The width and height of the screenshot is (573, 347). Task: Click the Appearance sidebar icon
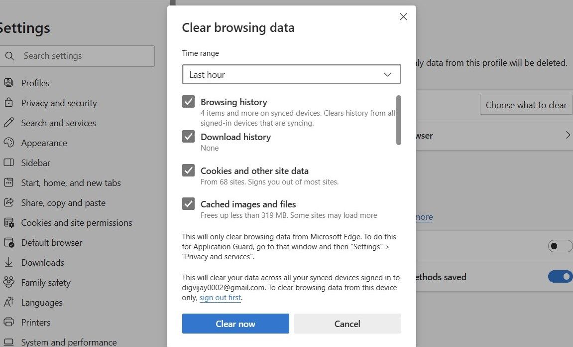click(8, 143)
